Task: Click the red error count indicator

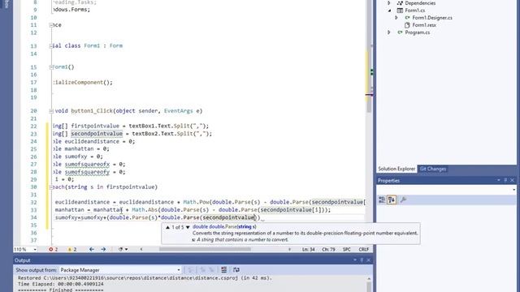Action: click(53, 249)
